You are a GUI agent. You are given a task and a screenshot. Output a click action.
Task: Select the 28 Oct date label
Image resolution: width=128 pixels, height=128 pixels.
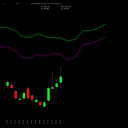click(52, 122)
